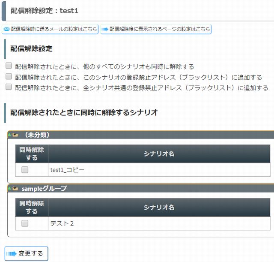Click the （未分類） group header bar
Image resolution: width=274 pixels, height=262 pixels.
[x=141, y=135]
